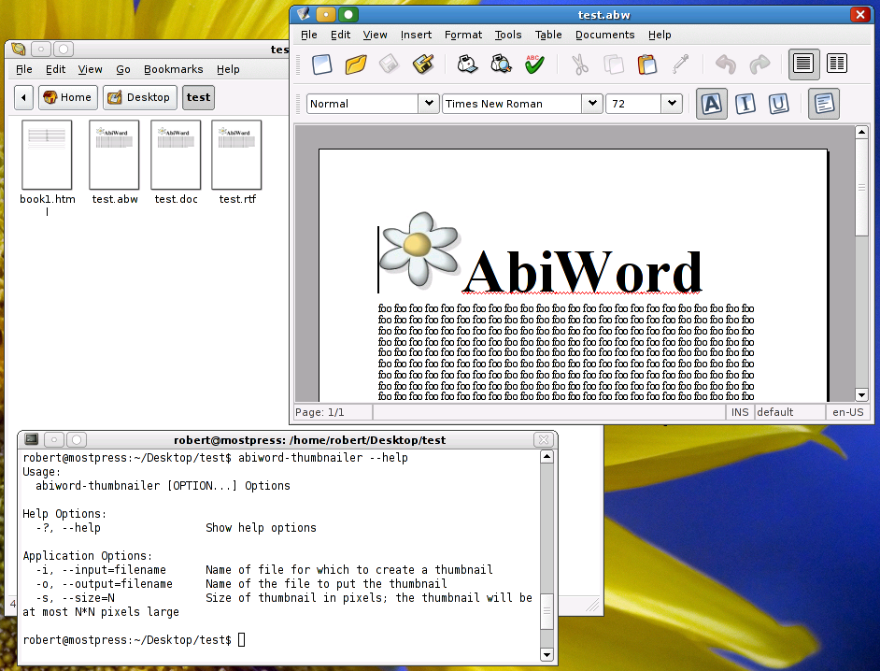Open the AbiWord File menu
880x671 pixels.
click(308, 35)
